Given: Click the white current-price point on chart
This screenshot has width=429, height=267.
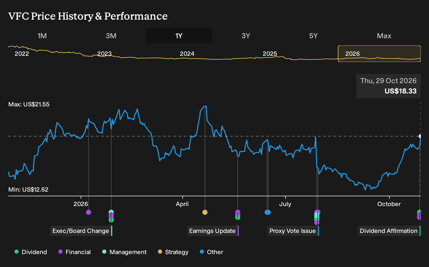Looking at the screenshot, I should click(420, 136).
